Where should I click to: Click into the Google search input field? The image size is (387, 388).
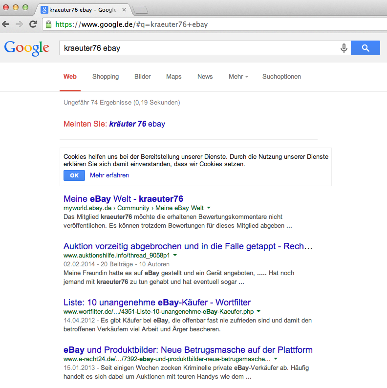(199, 48)
